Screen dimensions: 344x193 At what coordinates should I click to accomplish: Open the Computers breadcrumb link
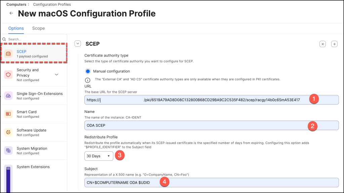[x=15, y=4]
